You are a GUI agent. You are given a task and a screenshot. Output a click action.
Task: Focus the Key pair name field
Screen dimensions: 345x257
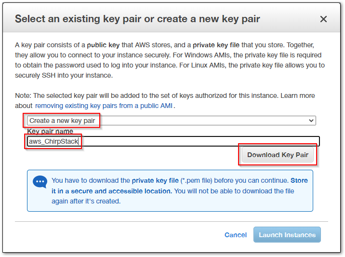coord(173,141)
